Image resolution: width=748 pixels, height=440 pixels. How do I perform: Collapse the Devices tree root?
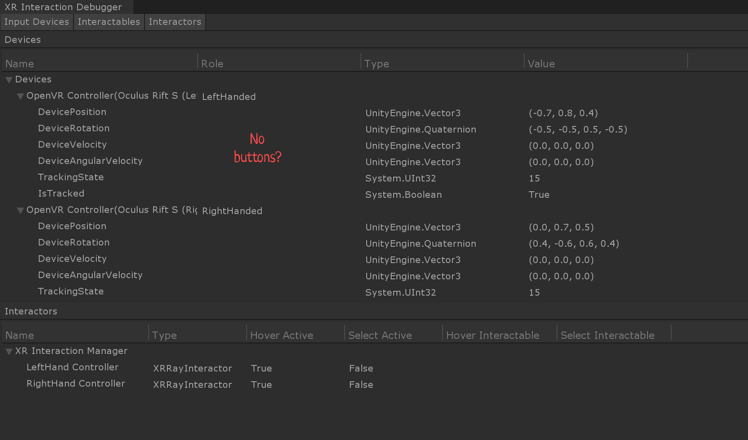pos(9,80)
